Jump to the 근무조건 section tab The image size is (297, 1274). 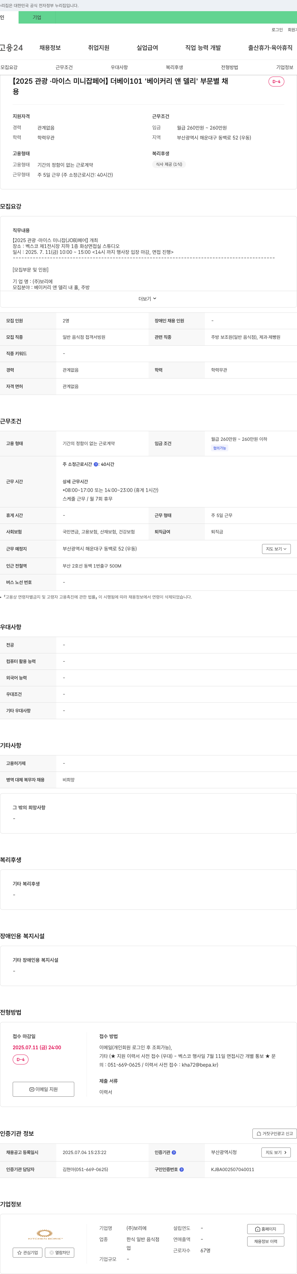click(64, 67)
